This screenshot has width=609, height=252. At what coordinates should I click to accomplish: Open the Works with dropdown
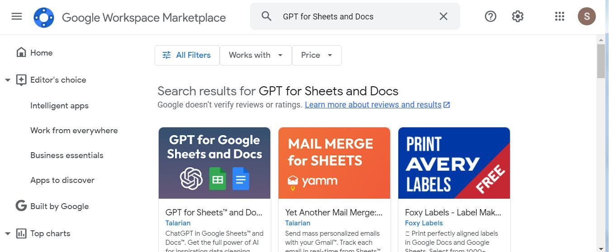coord(255,55)
